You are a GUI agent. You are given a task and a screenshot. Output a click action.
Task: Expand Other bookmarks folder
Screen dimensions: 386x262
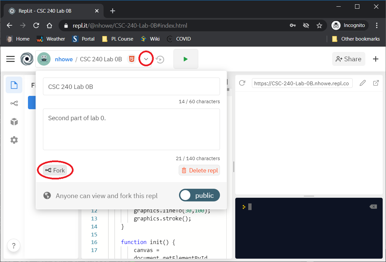[x=356, y=39]
